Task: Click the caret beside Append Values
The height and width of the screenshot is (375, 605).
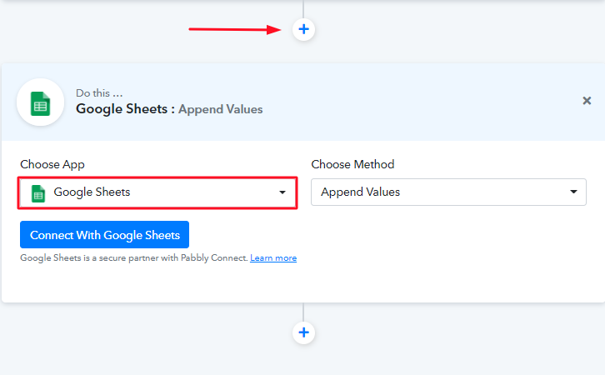Action: tap(573, 192)
